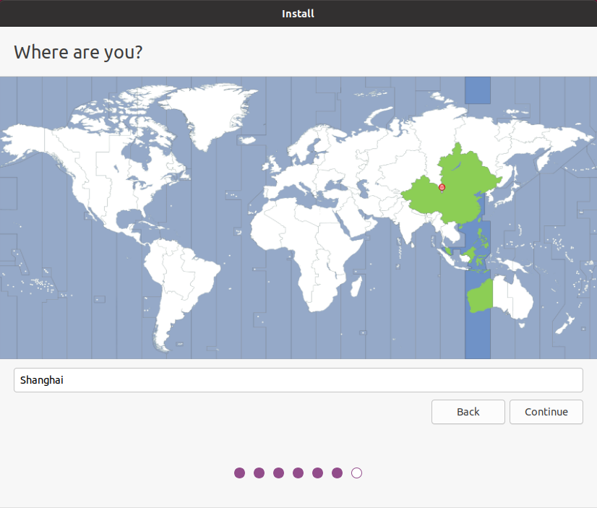The image size is (597, 508).
Task: Click the first filled progress dot
Action: click(x=239, y=473)
